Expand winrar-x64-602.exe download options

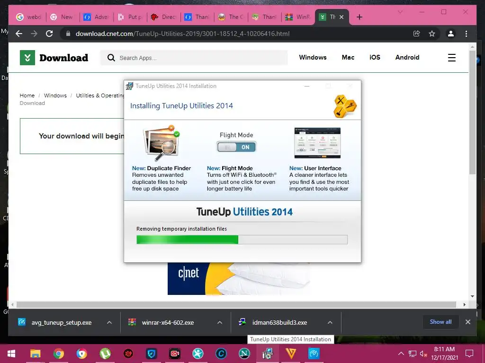click(220, 322)
